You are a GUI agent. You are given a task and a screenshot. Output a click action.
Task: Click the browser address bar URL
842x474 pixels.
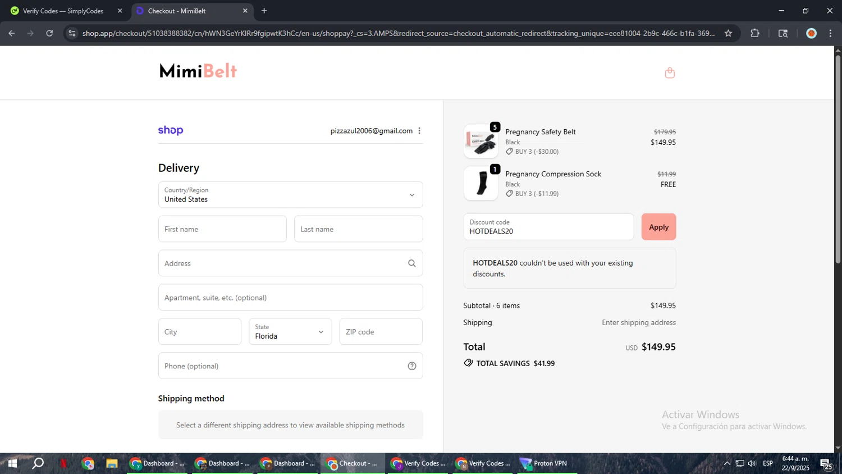tap(399, 33)
